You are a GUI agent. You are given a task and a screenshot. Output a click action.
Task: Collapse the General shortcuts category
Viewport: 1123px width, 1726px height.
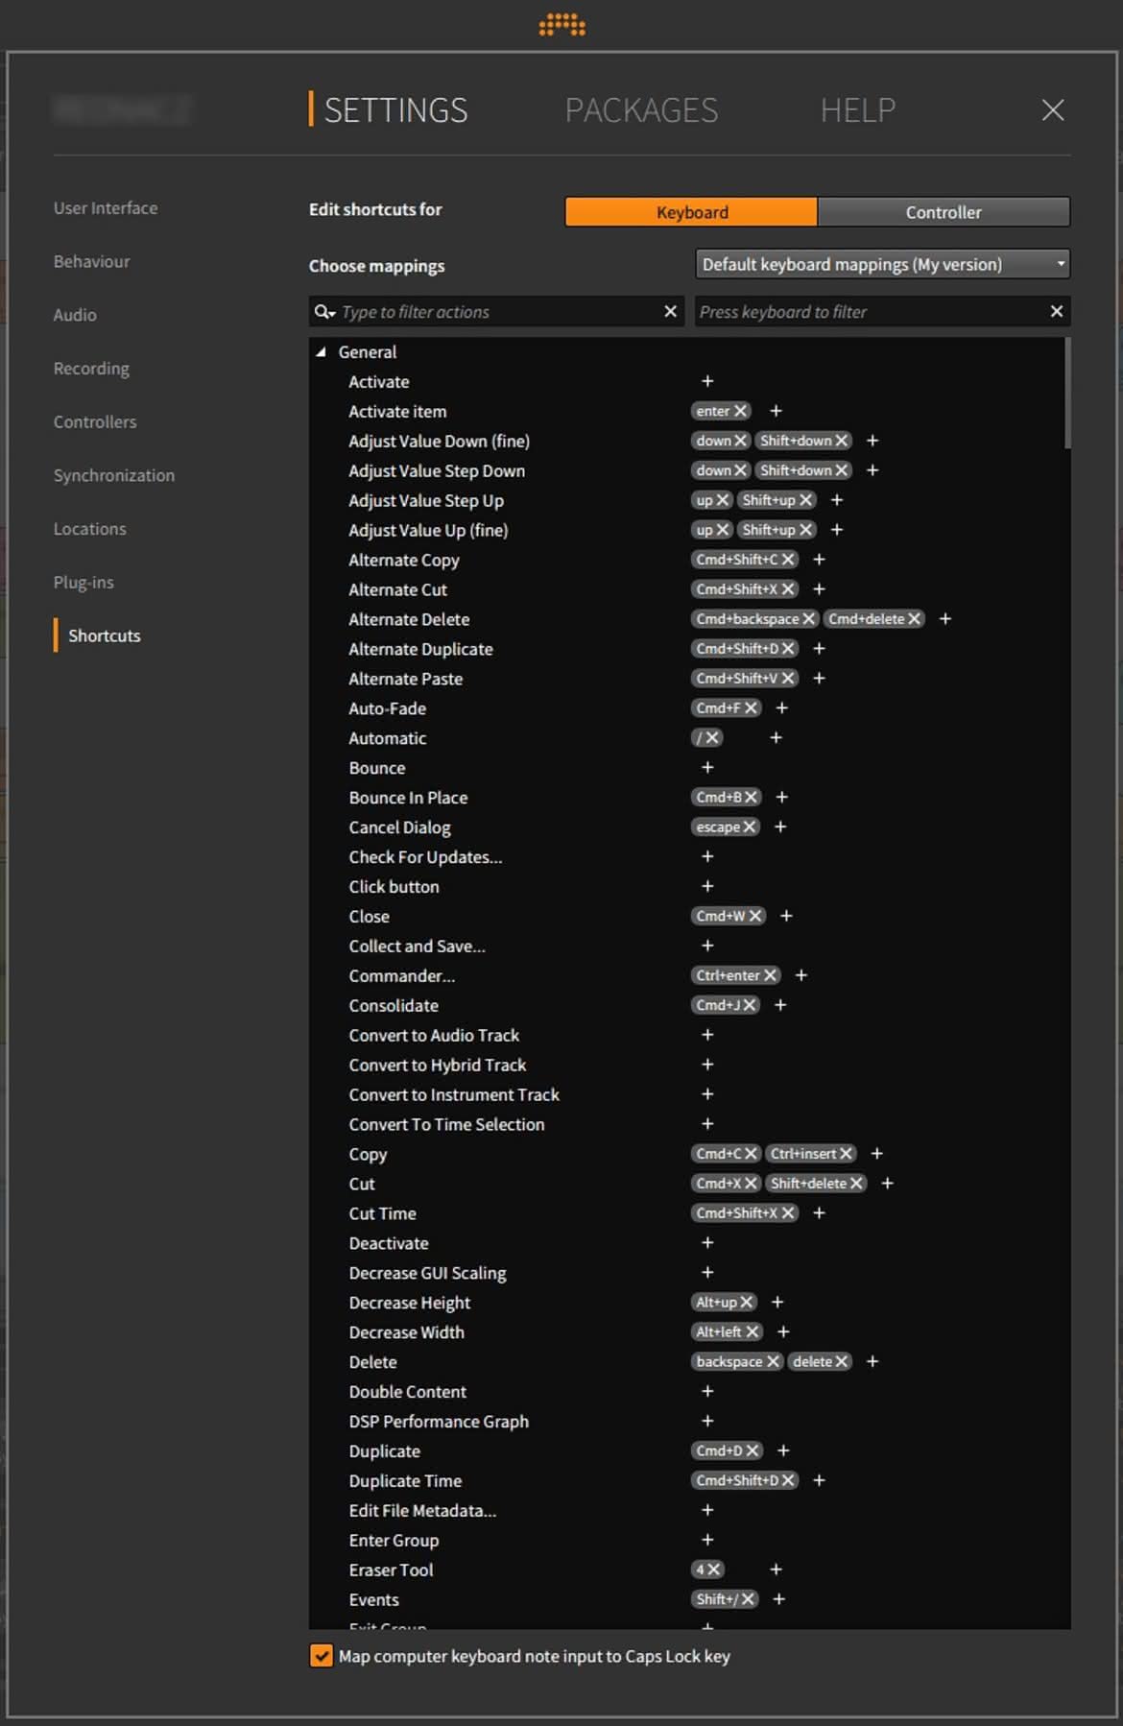coord(322,352)
